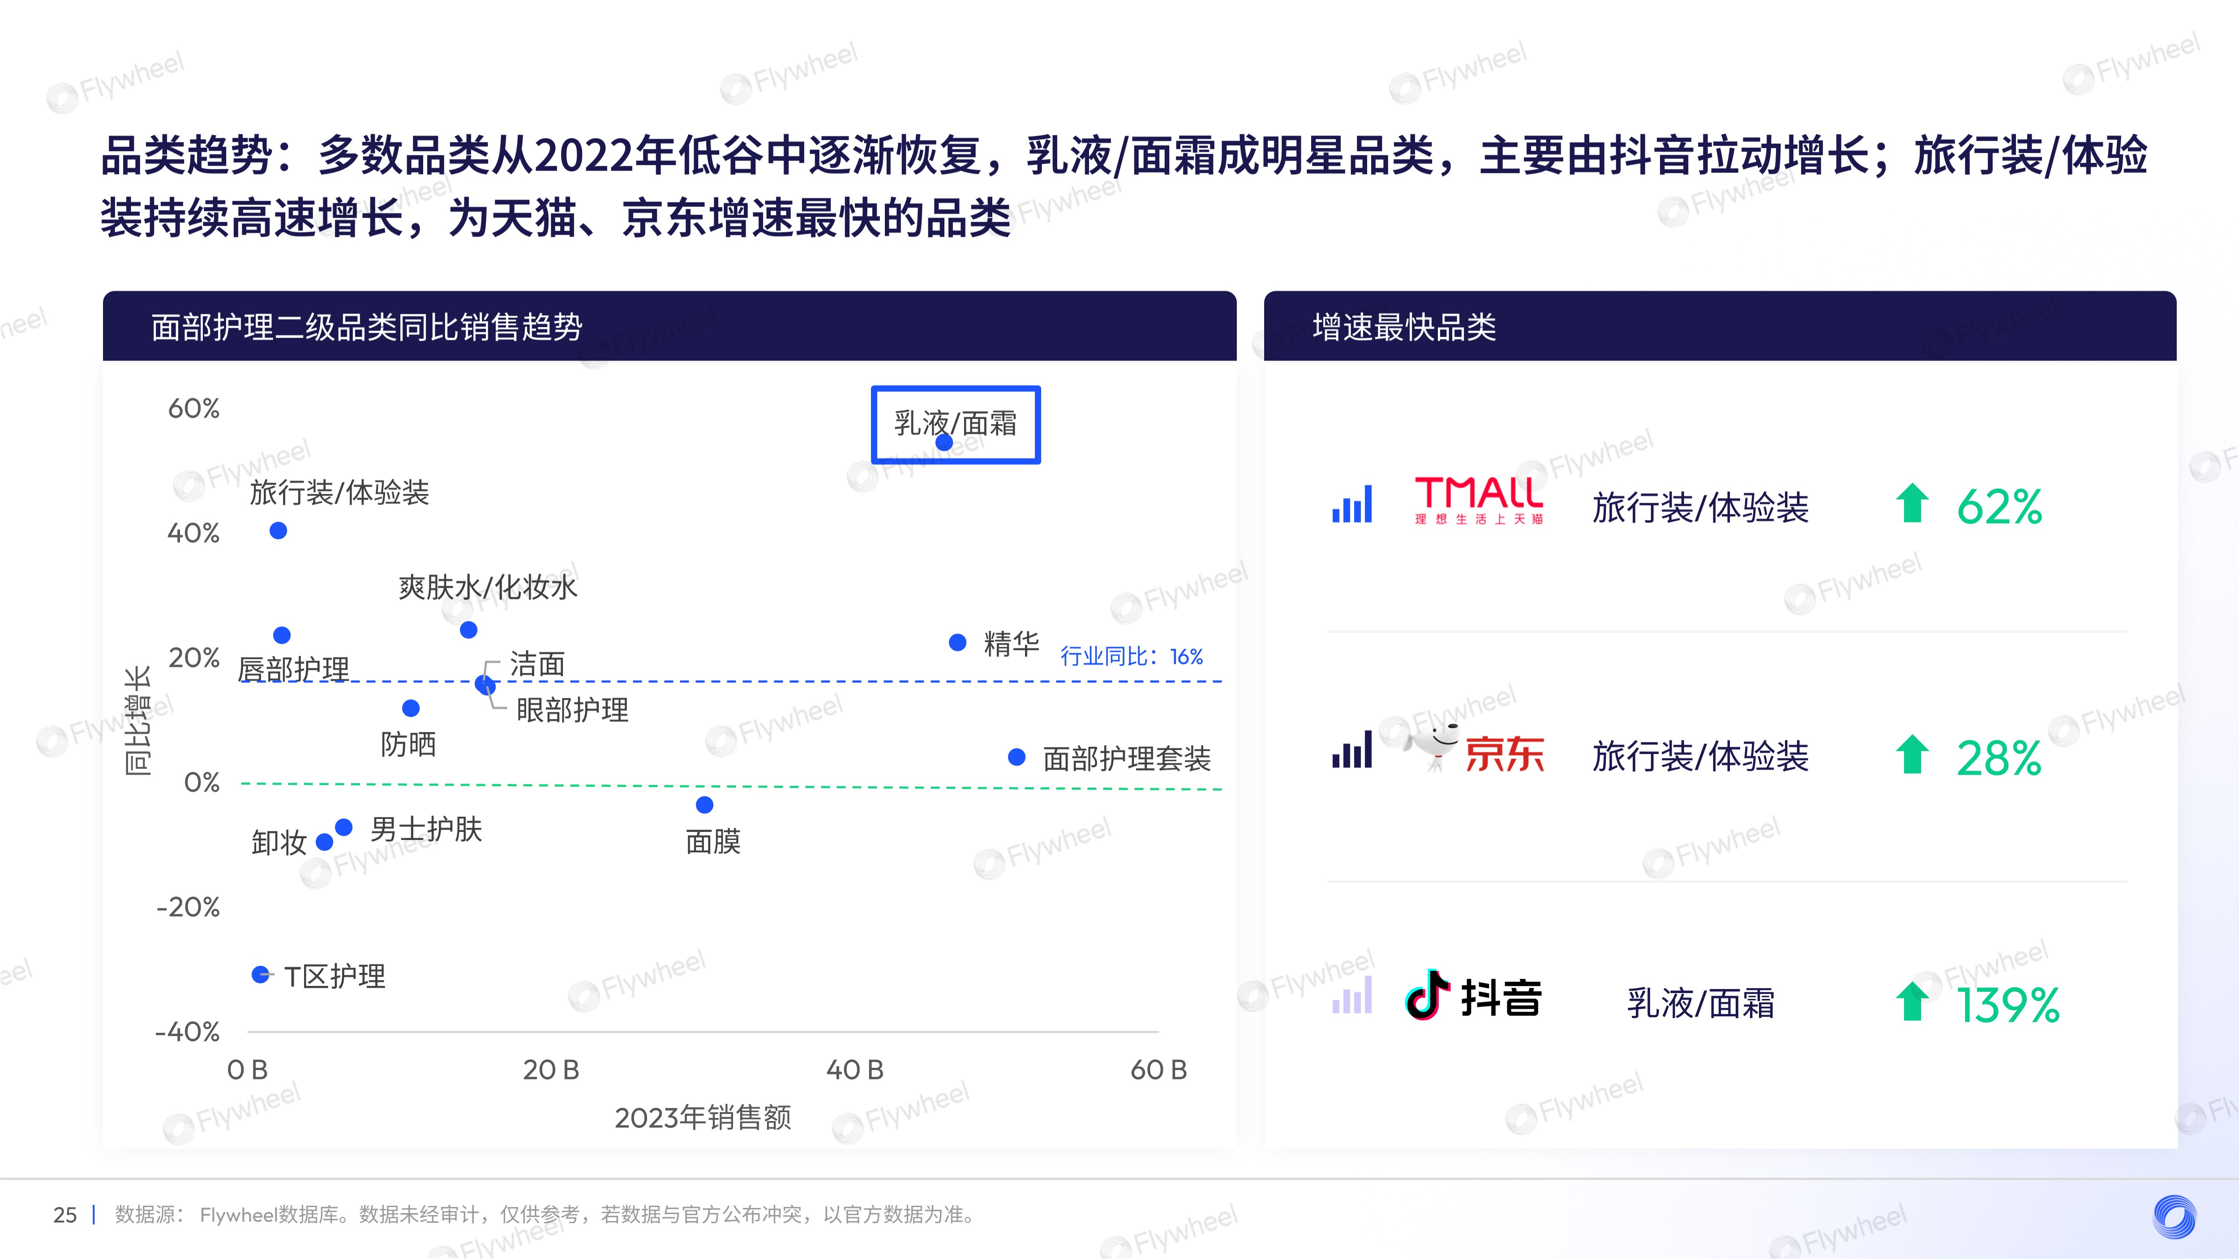Image resolution: width=2239 pixels, height=1259 pixels.
Task: Click the bar chart icon beside 京东
Action: click(x=1351, y=750)
